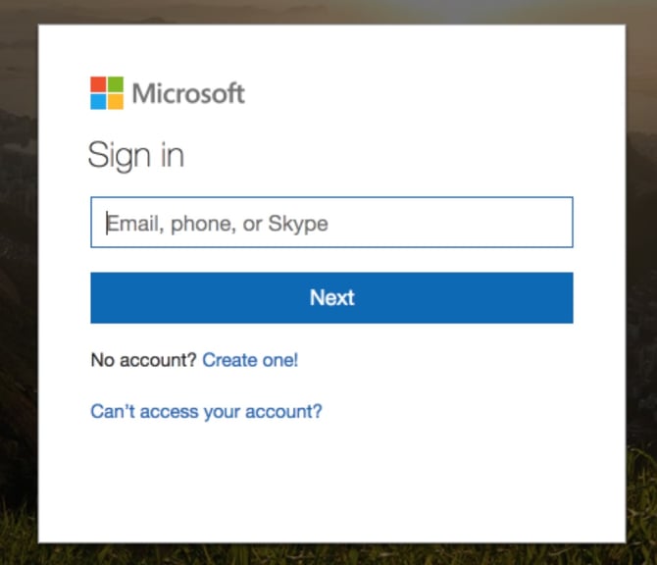The width and height of the screenshot is (657, 565).
Task: Click the grassy background below the dialog
Action: pyautogui.click(x=328, y=554)
